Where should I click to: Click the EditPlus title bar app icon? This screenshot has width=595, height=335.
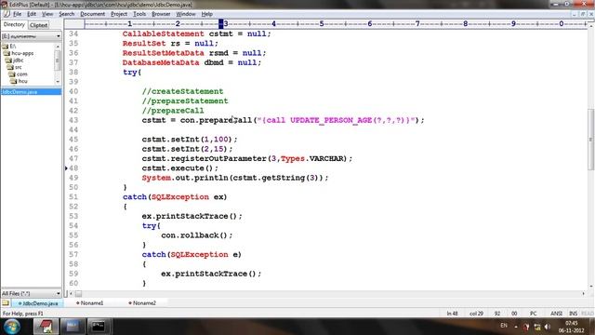point(4,4)
